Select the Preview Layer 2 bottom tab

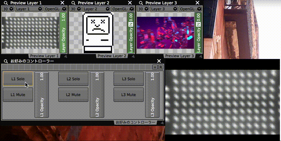[x=112, y=56]
